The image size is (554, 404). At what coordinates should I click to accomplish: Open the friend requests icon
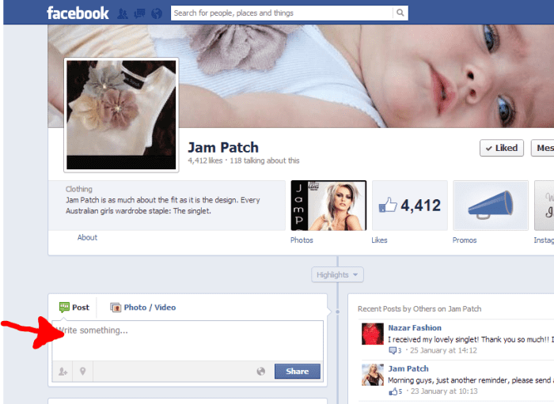click(123, 13)
